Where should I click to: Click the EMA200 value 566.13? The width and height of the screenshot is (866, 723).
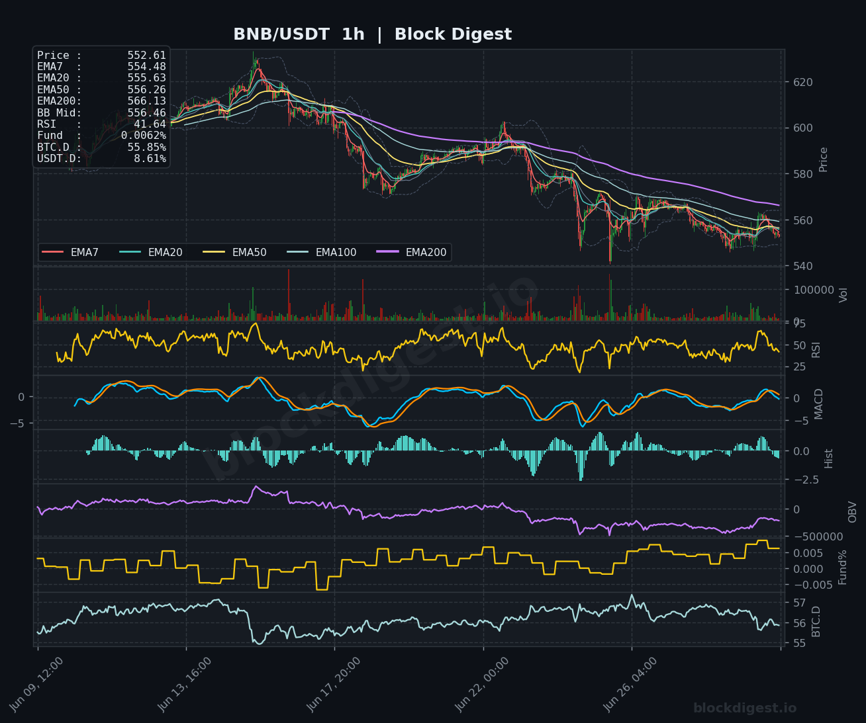147,101
